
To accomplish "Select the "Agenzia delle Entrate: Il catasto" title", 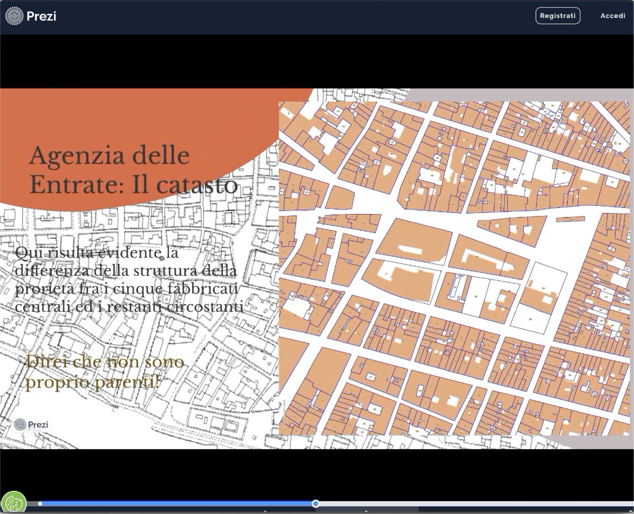I will click(x=134, y=170).
